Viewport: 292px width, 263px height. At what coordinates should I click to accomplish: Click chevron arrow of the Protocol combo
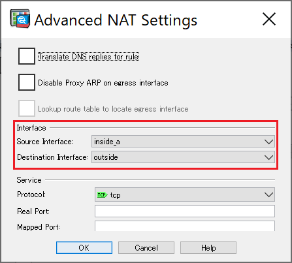(268, 194)
